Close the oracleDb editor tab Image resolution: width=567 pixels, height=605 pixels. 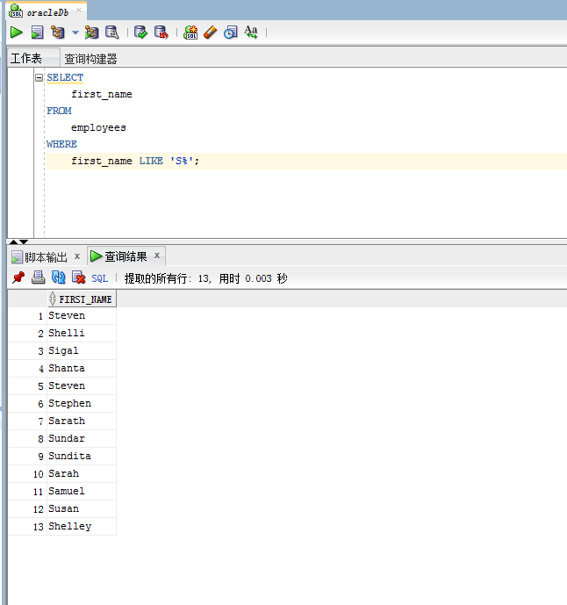point(79,10)
